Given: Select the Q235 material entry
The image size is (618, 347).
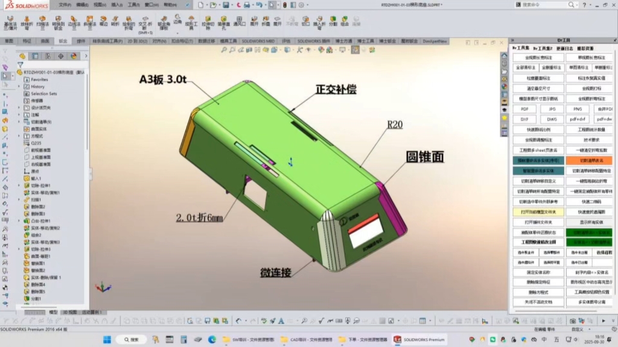Looking at the screenshot, I should click(33, 143).
